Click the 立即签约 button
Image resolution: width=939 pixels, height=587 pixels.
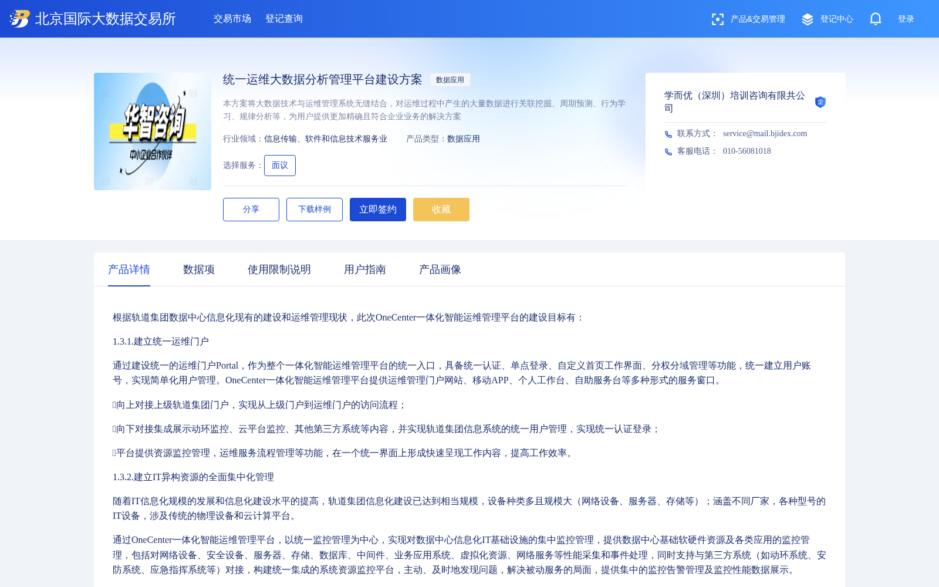tap(378, 210)
